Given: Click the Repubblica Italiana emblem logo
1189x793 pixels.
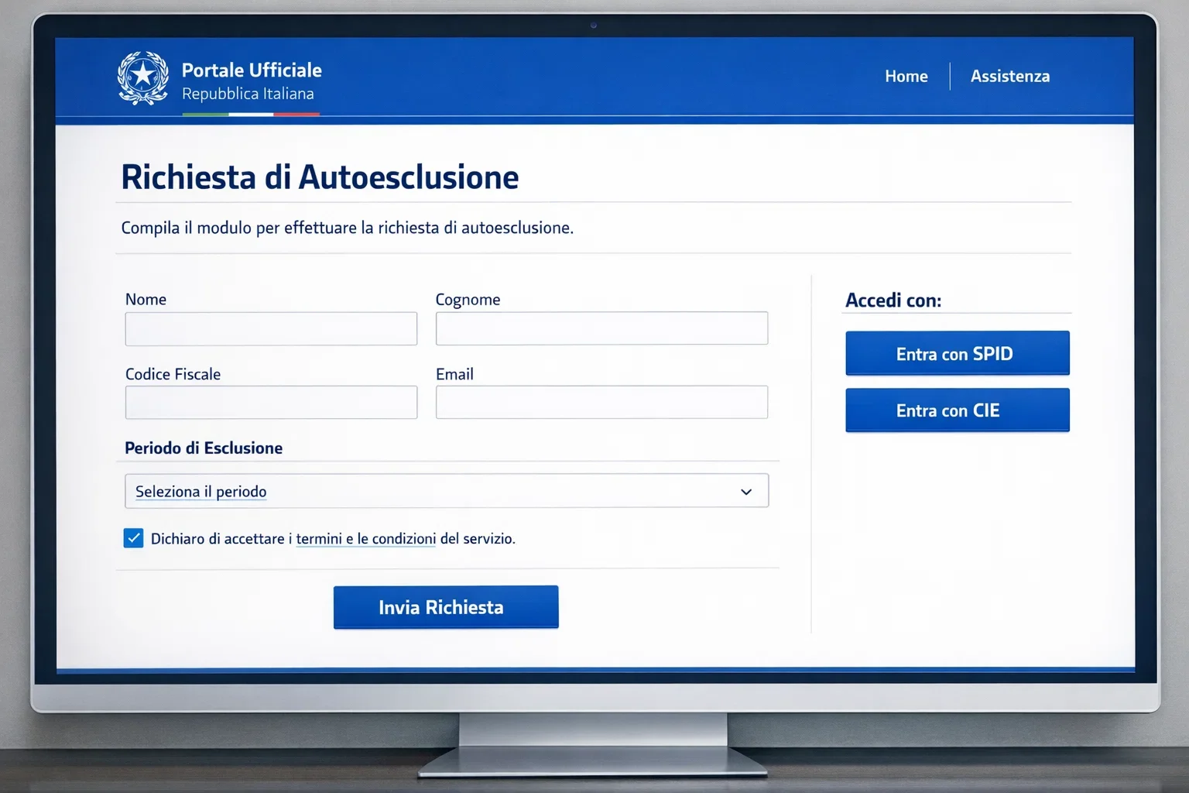Looking at the screenshot, I should 142,77.
